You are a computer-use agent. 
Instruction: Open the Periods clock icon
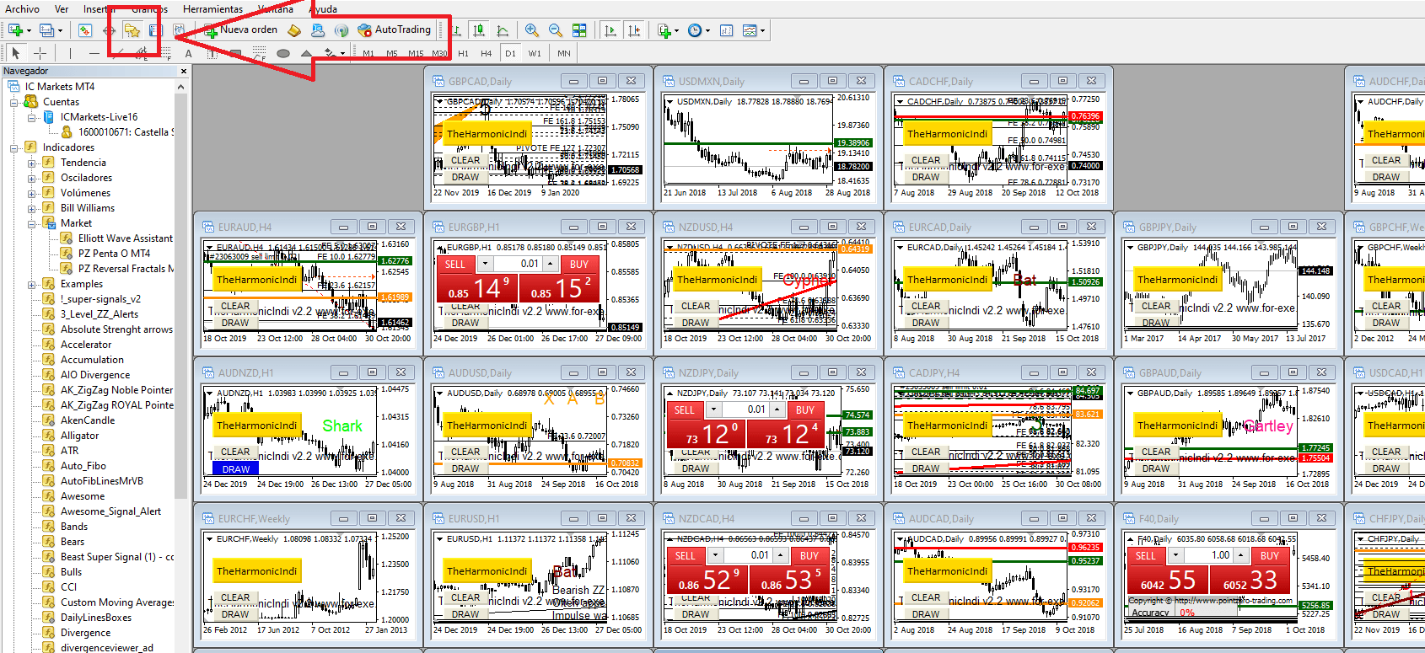(x=695, y=30)
